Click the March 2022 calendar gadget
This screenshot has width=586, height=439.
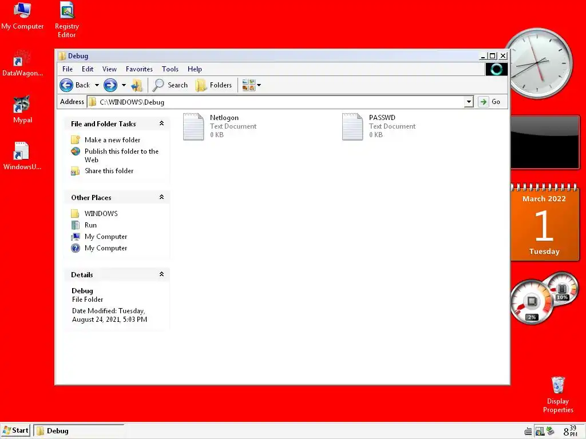[545, 222]
